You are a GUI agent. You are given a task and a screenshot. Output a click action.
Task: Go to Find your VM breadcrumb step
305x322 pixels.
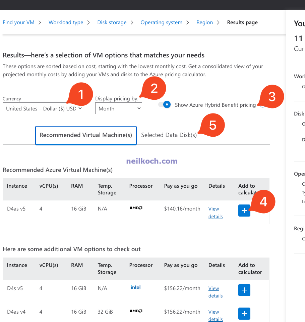18,22
